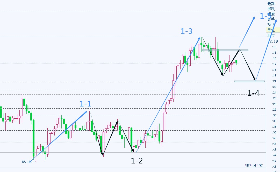This screenshot has width=280, height=172.
Task: Click the 1时40分07秒 countdown timer
Action: click(254, 165)
